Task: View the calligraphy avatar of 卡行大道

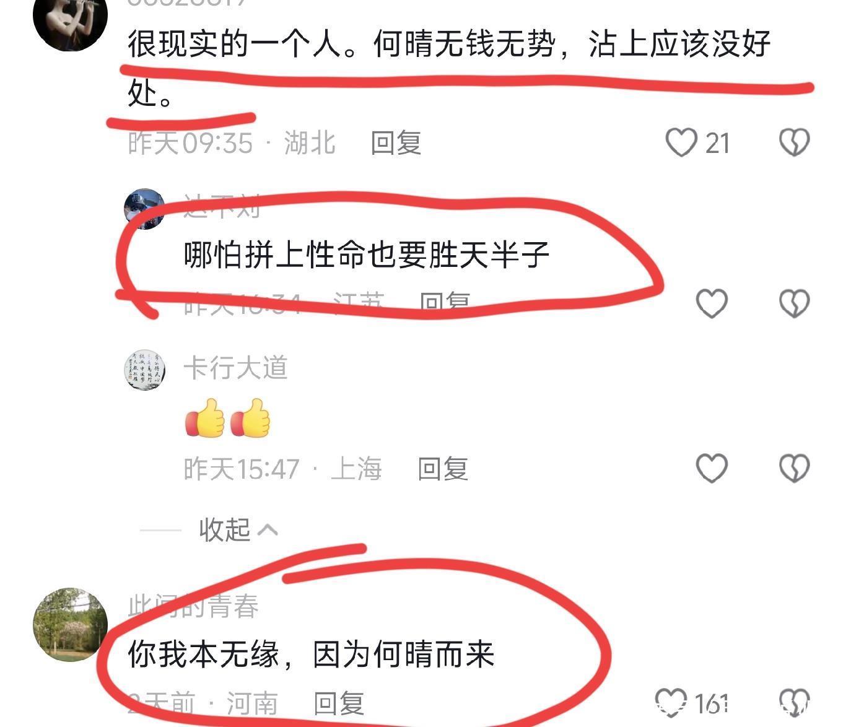Action: [x=145, y=370]
